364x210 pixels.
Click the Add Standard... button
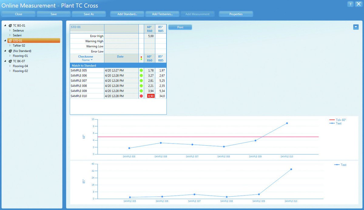pyautogui.click(x=127, y=14)
